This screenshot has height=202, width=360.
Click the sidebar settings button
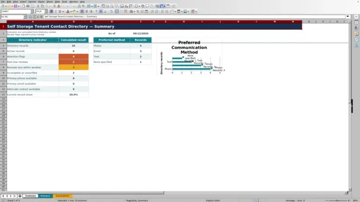click(356, 17)
